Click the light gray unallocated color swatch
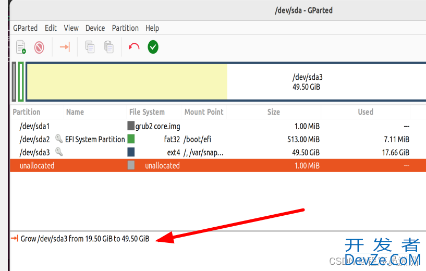The image size is (426, 271). 131,165
